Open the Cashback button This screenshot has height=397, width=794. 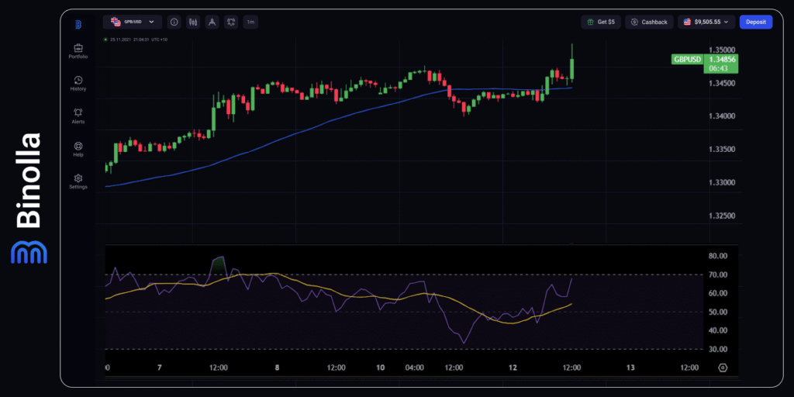pos(649,22)
